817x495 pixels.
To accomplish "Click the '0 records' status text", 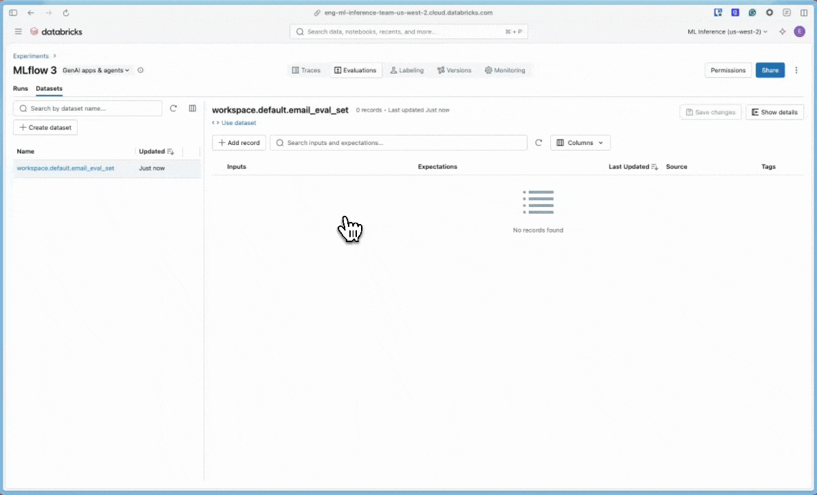I will (x=369, y=110).
